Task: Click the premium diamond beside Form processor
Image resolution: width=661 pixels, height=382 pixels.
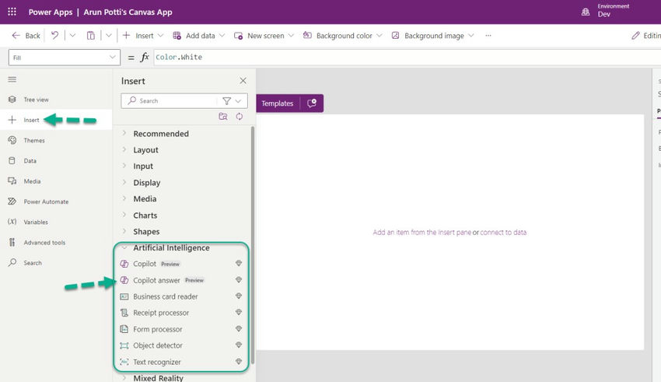Action: 239,329
